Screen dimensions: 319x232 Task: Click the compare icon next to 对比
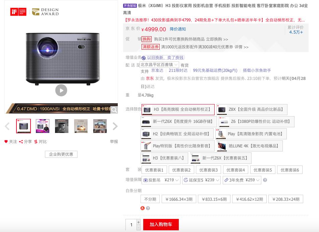click(35, 141)
